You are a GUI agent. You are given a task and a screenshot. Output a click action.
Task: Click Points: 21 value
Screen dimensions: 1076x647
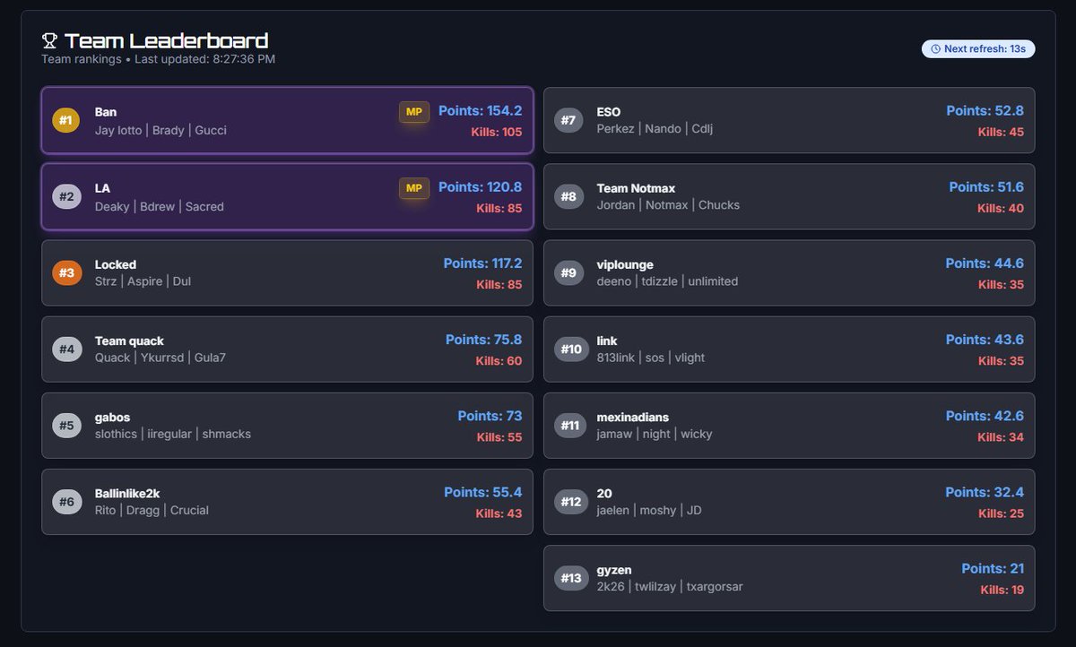[x=993, y=568]
